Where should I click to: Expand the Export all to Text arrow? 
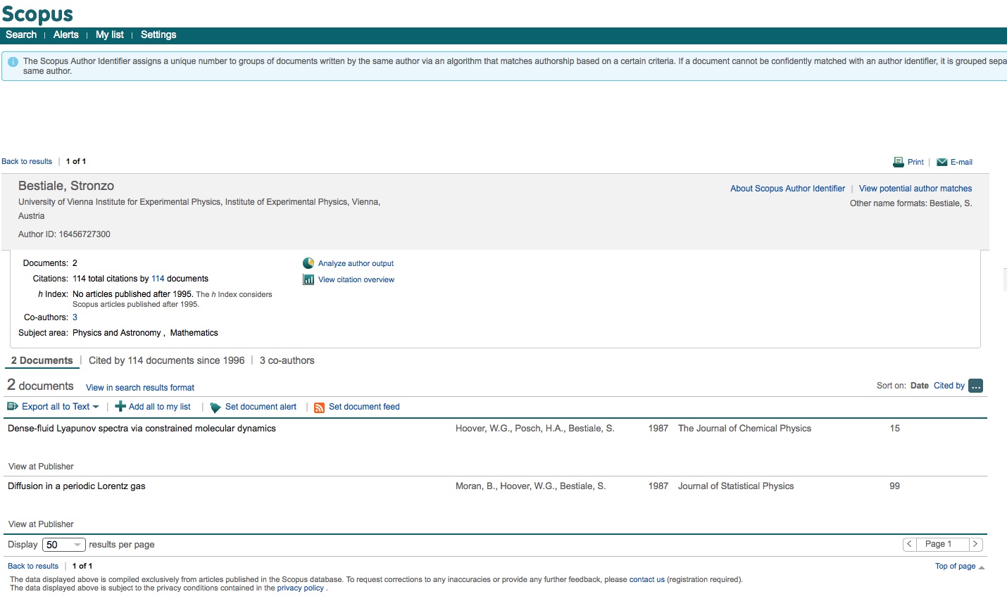coord(96,407)
